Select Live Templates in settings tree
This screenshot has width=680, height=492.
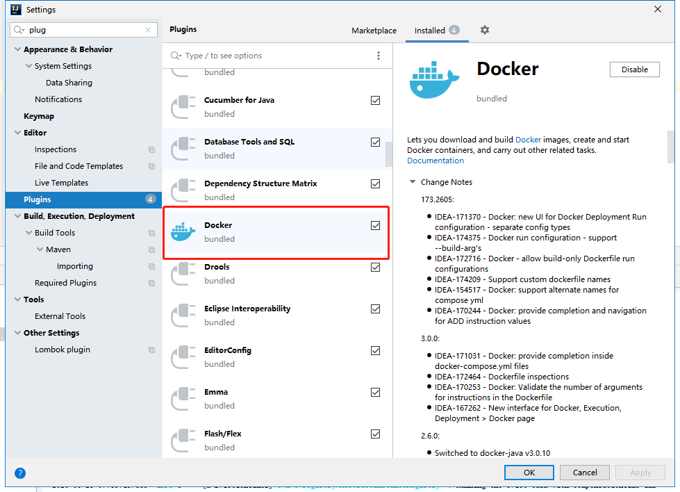tap(62, 183)
